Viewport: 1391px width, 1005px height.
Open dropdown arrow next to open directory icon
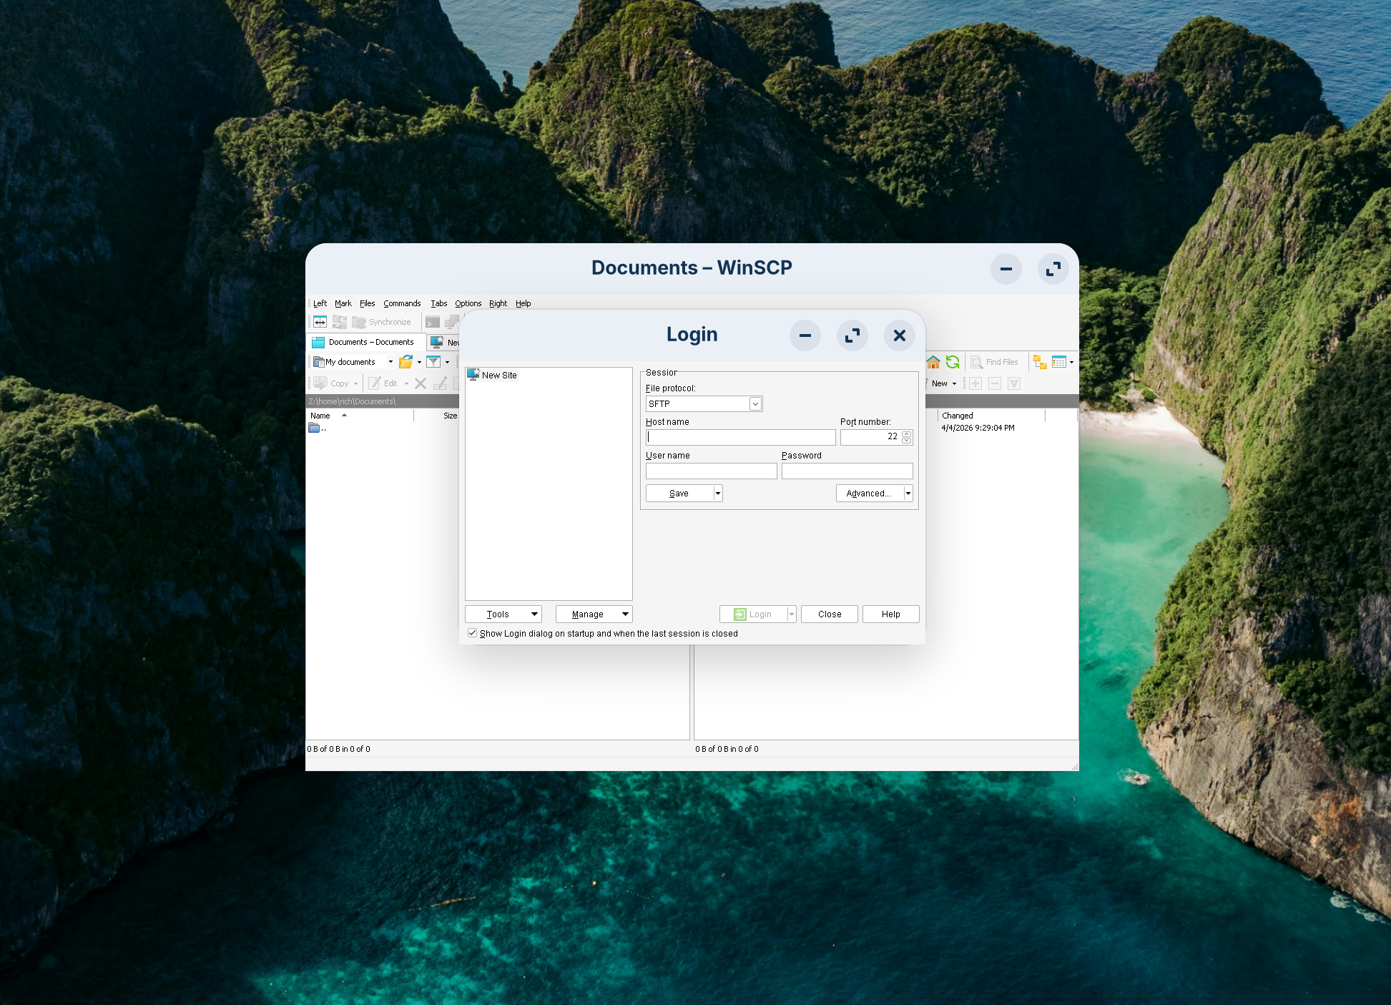(419, 362)
